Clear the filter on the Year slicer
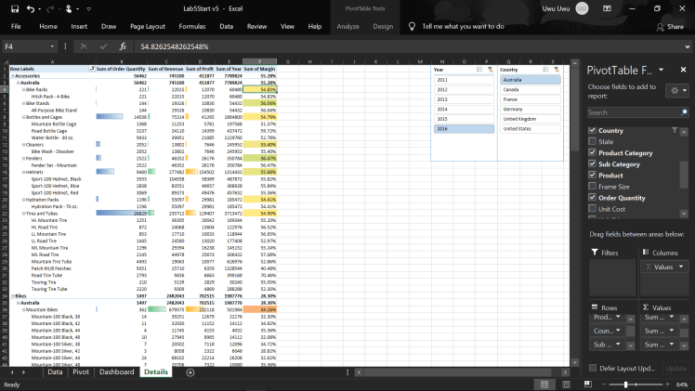Image resolution: width=695 pixels, height=391 pixels. (x=490, y=70)
